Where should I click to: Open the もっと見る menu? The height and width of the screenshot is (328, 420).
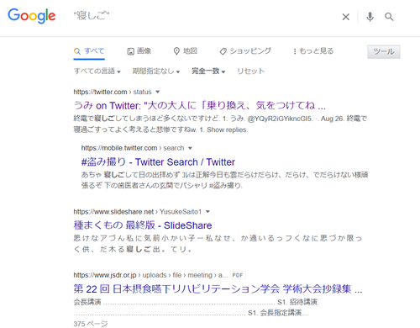(313, 51)
